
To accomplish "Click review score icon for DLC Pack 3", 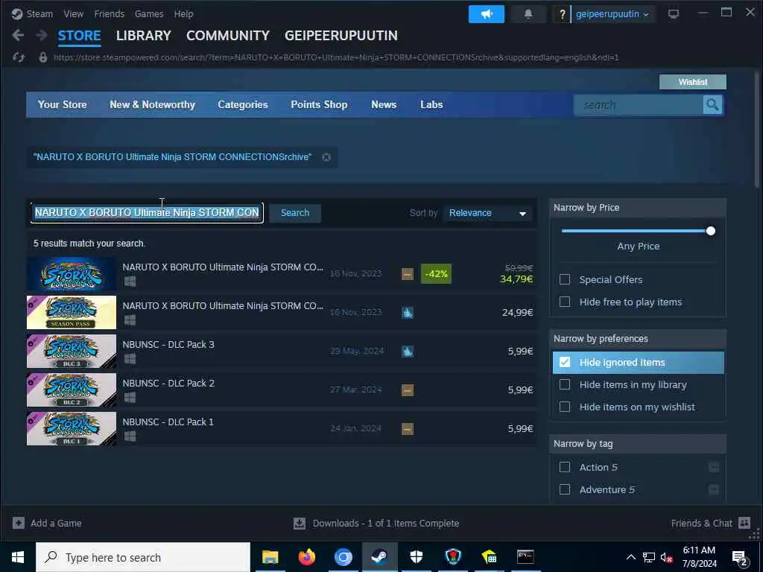I will pos(408,352).
